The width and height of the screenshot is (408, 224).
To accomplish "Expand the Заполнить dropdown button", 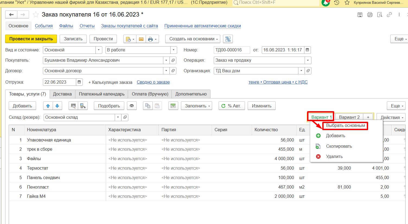I will pos(196,106).
